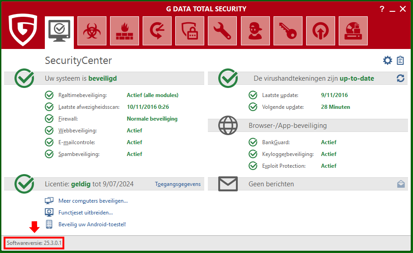Click the SecurityCenter heading

[x=78, y=61]
